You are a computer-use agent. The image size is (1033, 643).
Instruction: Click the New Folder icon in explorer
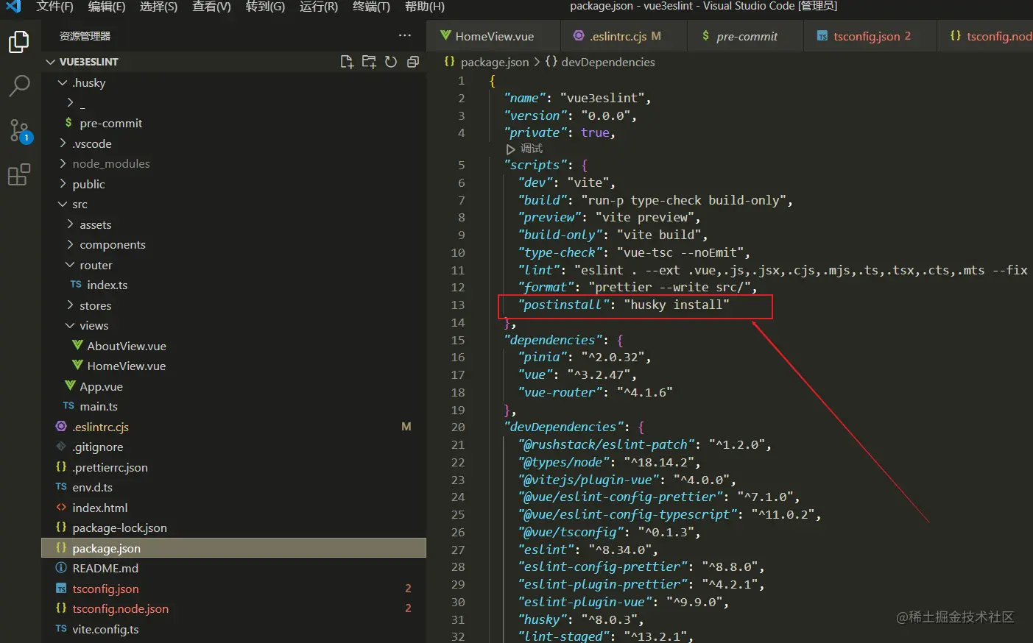click(x=369, y=62)
